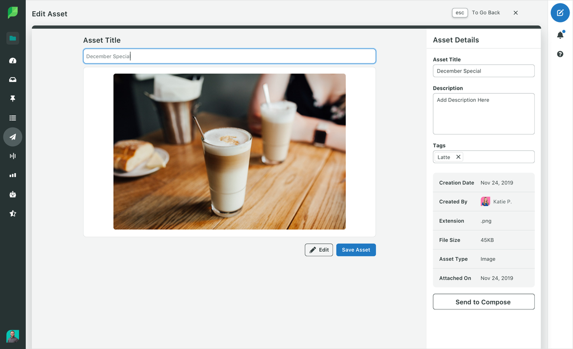This screenshot has height=349, width=573.
Task: Click the Description text area
Action: (484, 114)
